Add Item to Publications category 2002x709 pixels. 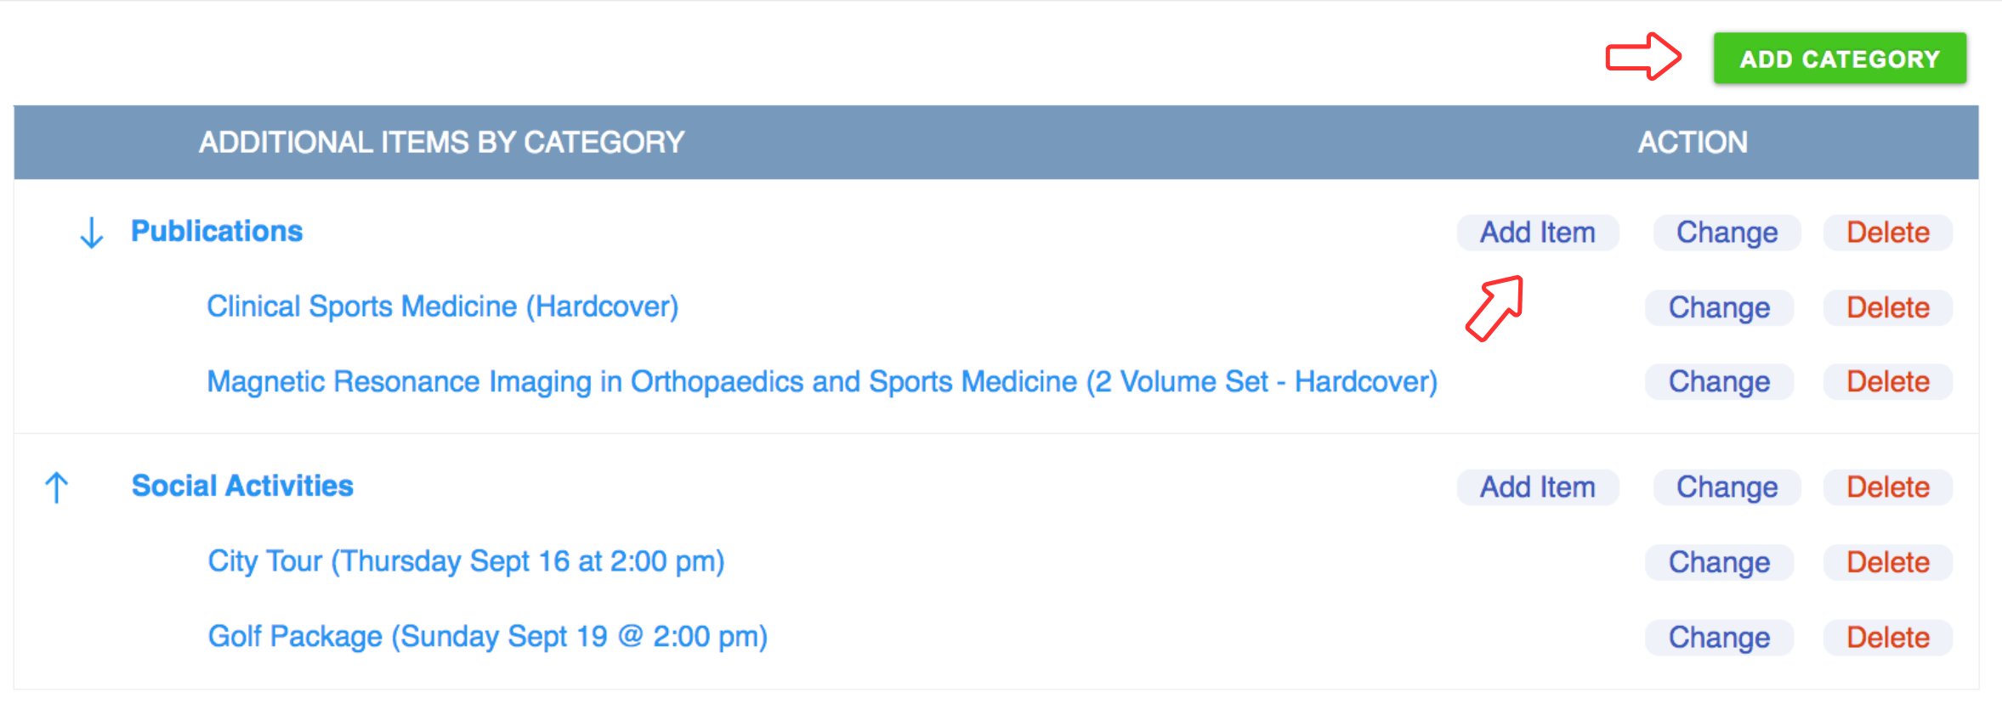pyautogui.click(x=1537, y=233)
